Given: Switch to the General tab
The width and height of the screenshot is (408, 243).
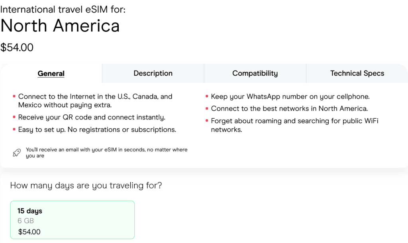Looking at the screenshot, I should point(51,73).
